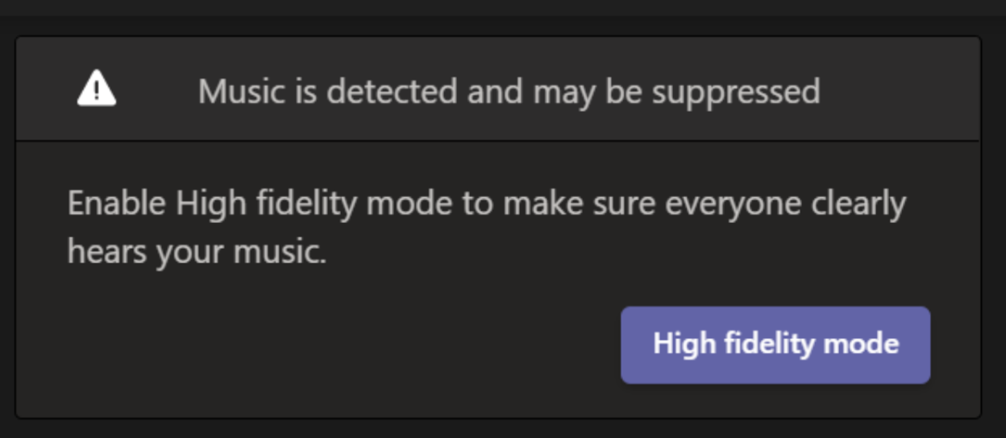Image resolution: width=1006 pixels, height=438 pixels.
Task: Click the warning triangle icon
Action: [97, 89]
